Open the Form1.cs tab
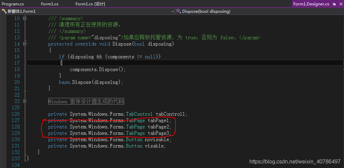This screenshot has width=344, height=168. 50,4
